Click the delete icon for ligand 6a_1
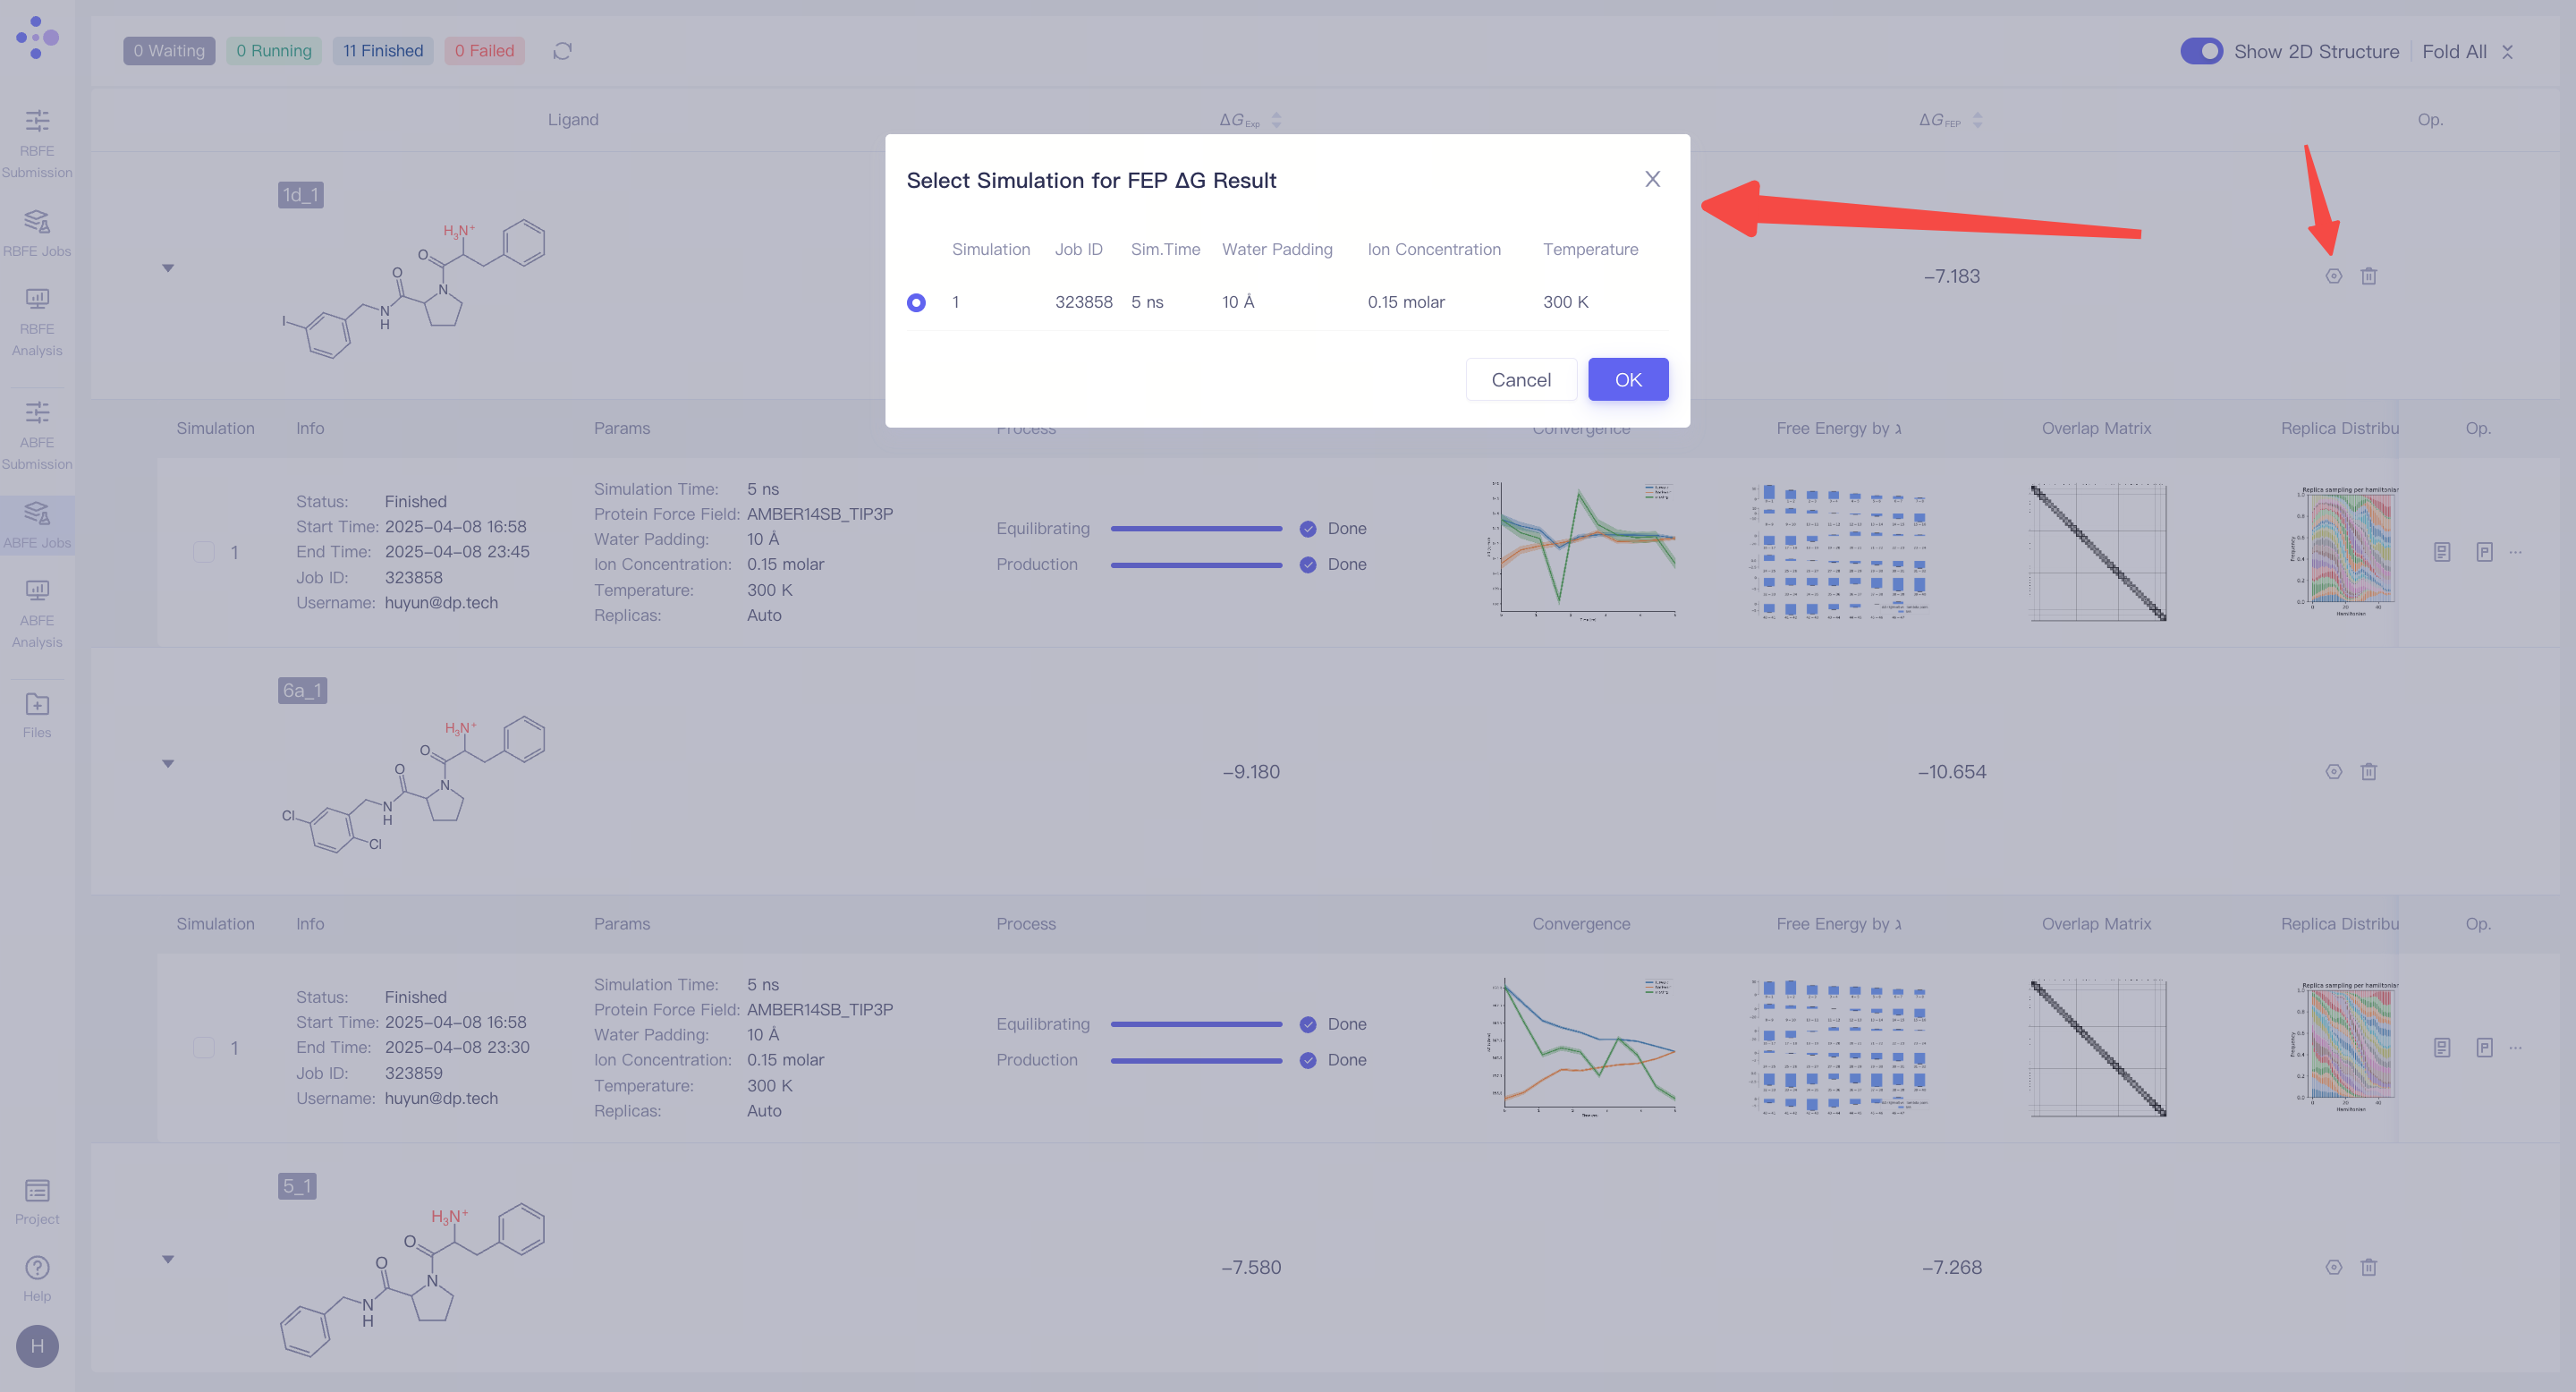2576x1392 pixels. tap(2368, 771)
